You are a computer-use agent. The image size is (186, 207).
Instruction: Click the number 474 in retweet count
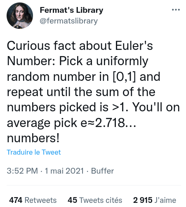click(16, 200)
